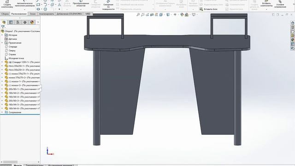
Task: Expand the История tree node
Action: click(2, 35)
